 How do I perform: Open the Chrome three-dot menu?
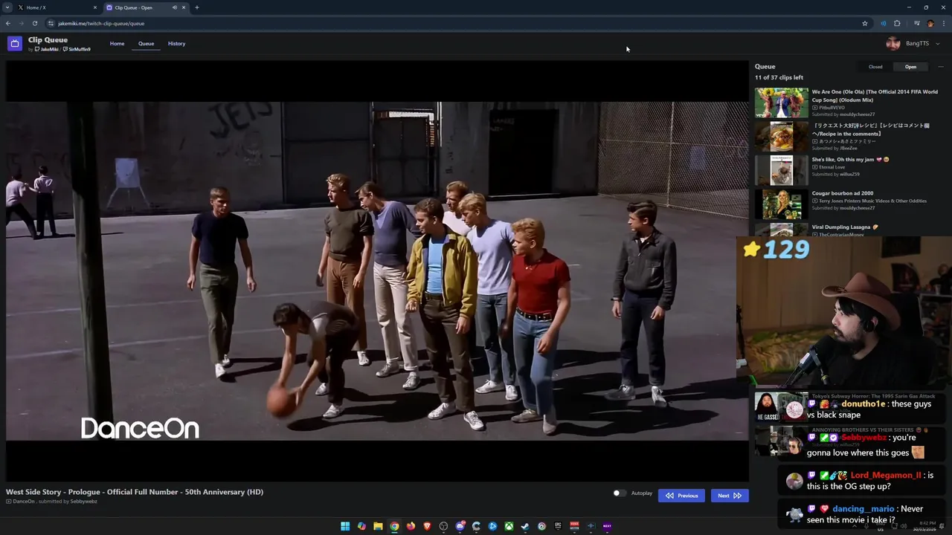click(942, 23)
